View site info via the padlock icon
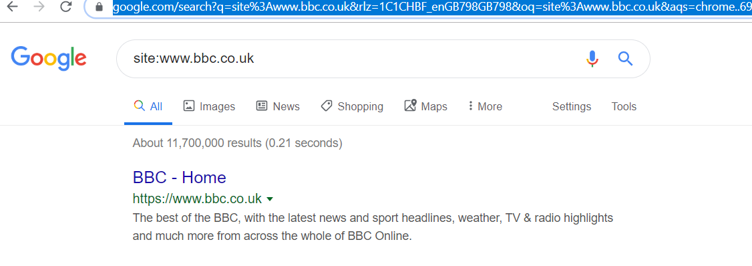The image size is (752, 266). point(100,7)
